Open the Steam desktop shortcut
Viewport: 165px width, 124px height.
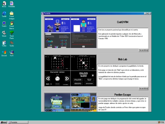click(4, 34)
